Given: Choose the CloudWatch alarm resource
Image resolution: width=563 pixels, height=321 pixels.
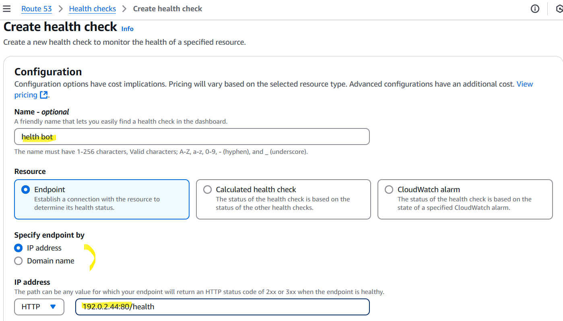Looking at the screenshot, I should 389,190.
